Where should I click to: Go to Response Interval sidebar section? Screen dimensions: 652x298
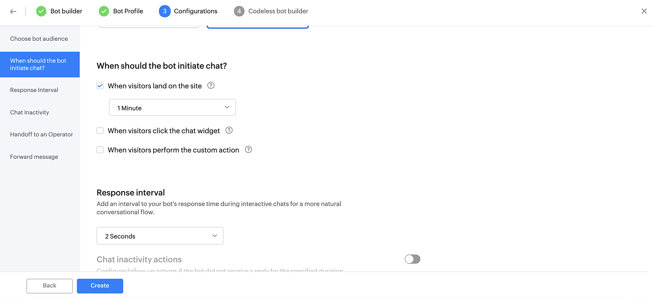[34, 90]
